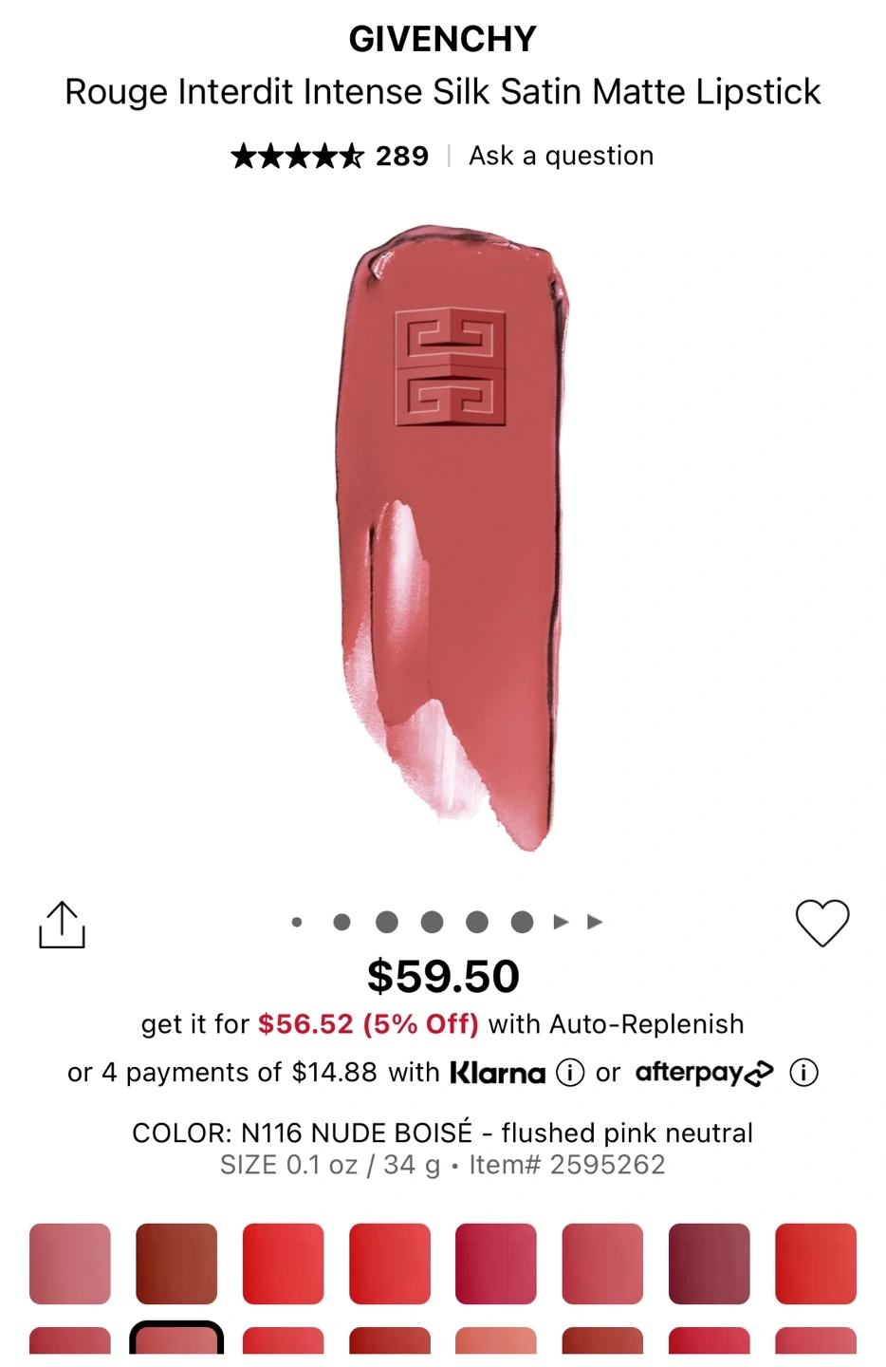Pick the last swatch in first row
886x1367 pixels.
pyautogui.click(x=816, y=1264)
